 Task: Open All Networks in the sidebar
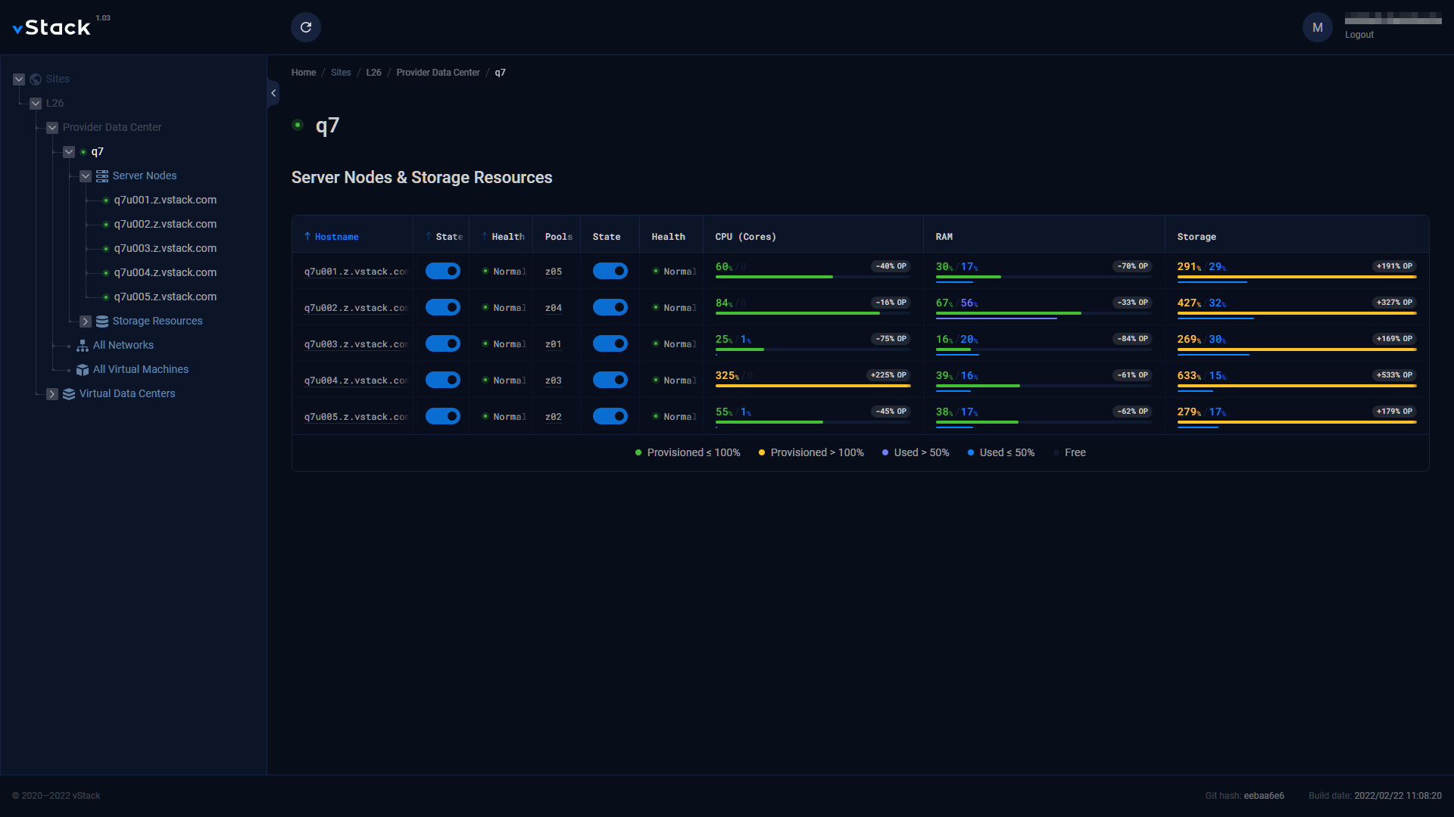[123, 345]
